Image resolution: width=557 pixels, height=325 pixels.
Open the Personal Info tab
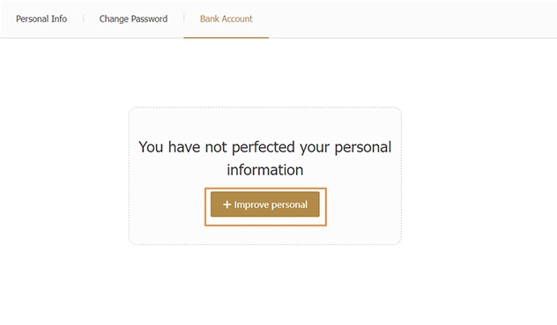click(41, 18)
